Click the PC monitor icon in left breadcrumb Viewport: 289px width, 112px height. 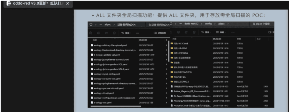coord(91,24)
